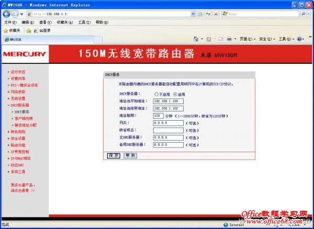Viewport: 314px width, 229px height.
Task: Collapse DHCP服务器 in the sidebar
Action: click(20, 105)
